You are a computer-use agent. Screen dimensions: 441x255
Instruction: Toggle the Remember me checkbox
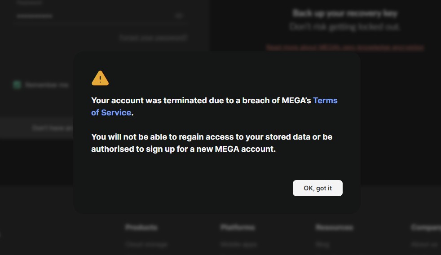click(17, 85)
